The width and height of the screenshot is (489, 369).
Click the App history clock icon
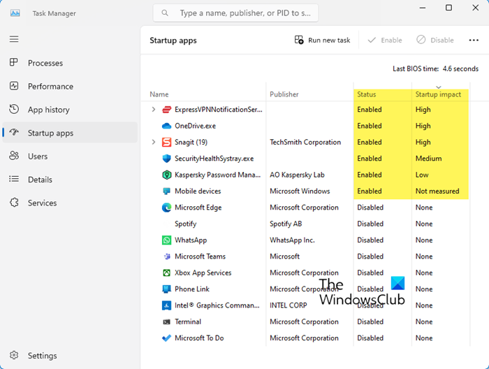(x=14, y=109)
